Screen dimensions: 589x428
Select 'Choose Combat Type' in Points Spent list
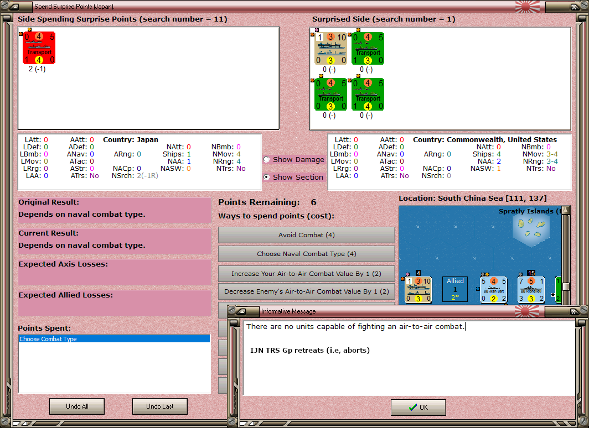pos(114,339)
